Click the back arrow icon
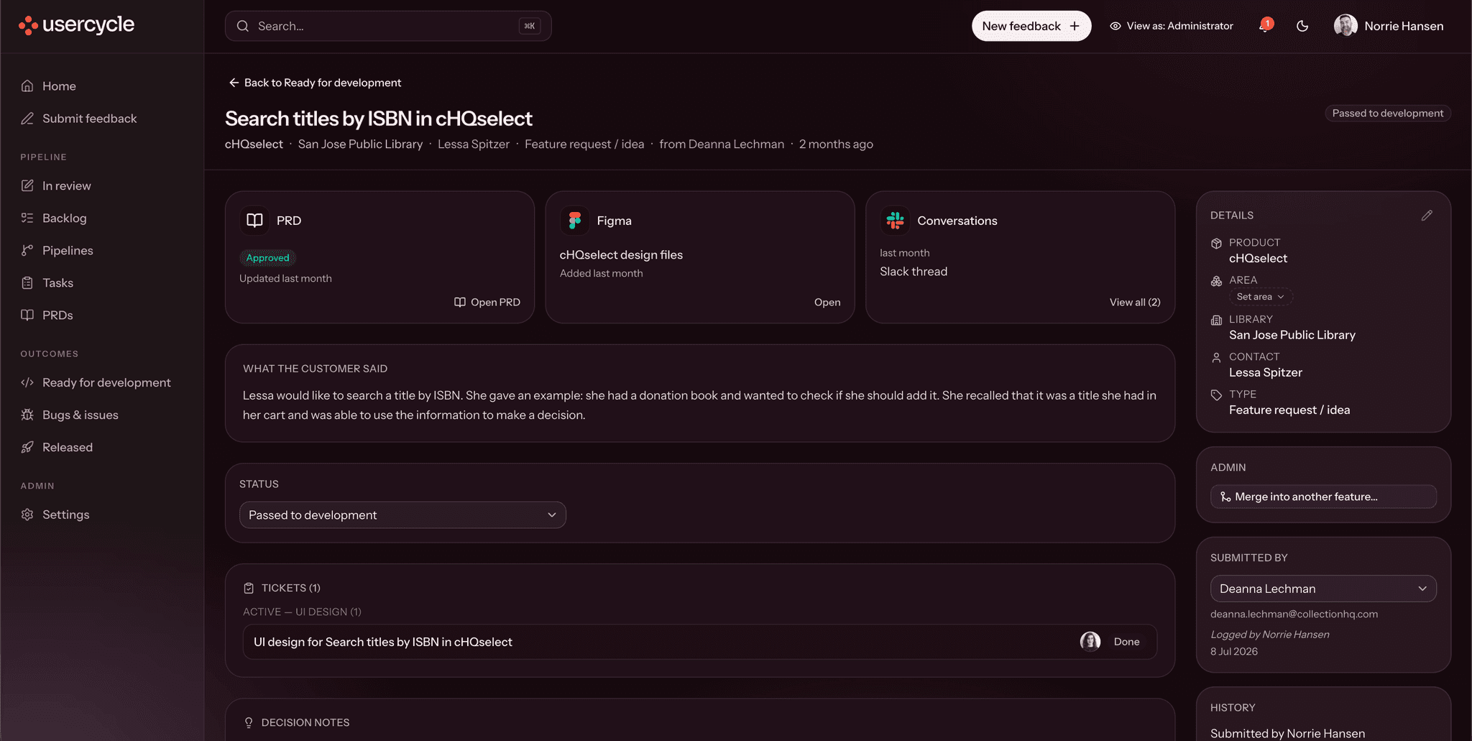 point(234,83)
